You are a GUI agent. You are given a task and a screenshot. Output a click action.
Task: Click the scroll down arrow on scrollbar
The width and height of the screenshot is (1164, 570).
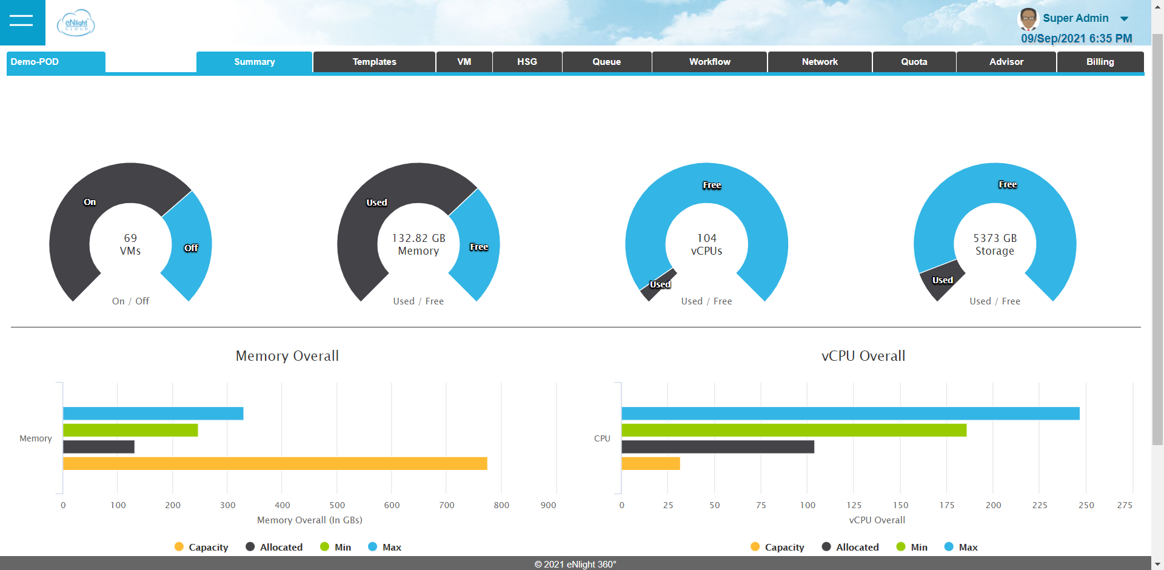click(x=1157, y=564)
